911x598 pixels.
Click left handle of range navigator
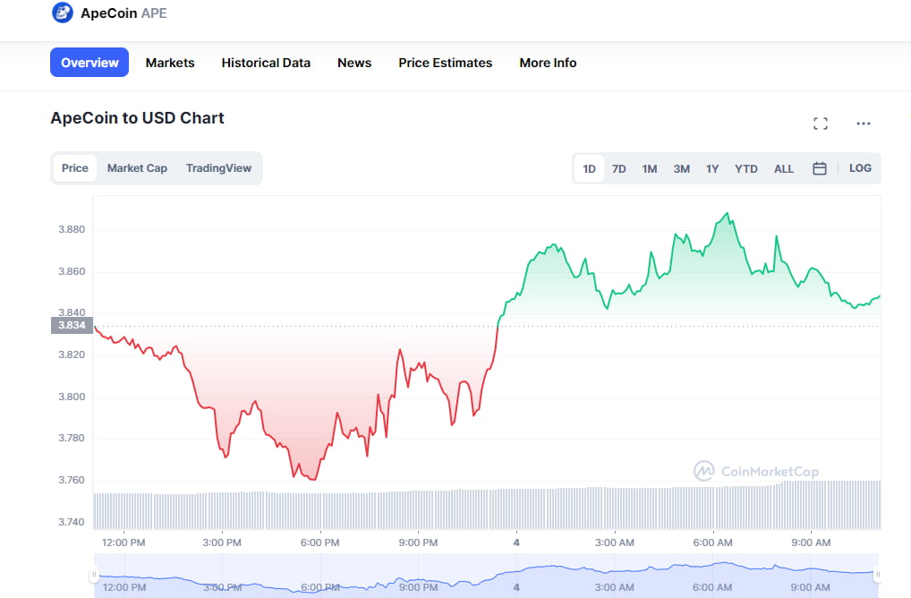pyautogui.click(x=94, y=575)
